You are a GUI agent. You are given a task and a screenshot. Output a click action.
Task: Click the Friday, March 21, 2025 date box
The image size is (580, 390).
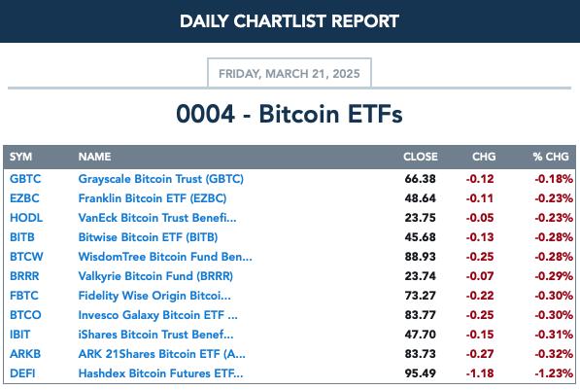[x=290, y=73]
